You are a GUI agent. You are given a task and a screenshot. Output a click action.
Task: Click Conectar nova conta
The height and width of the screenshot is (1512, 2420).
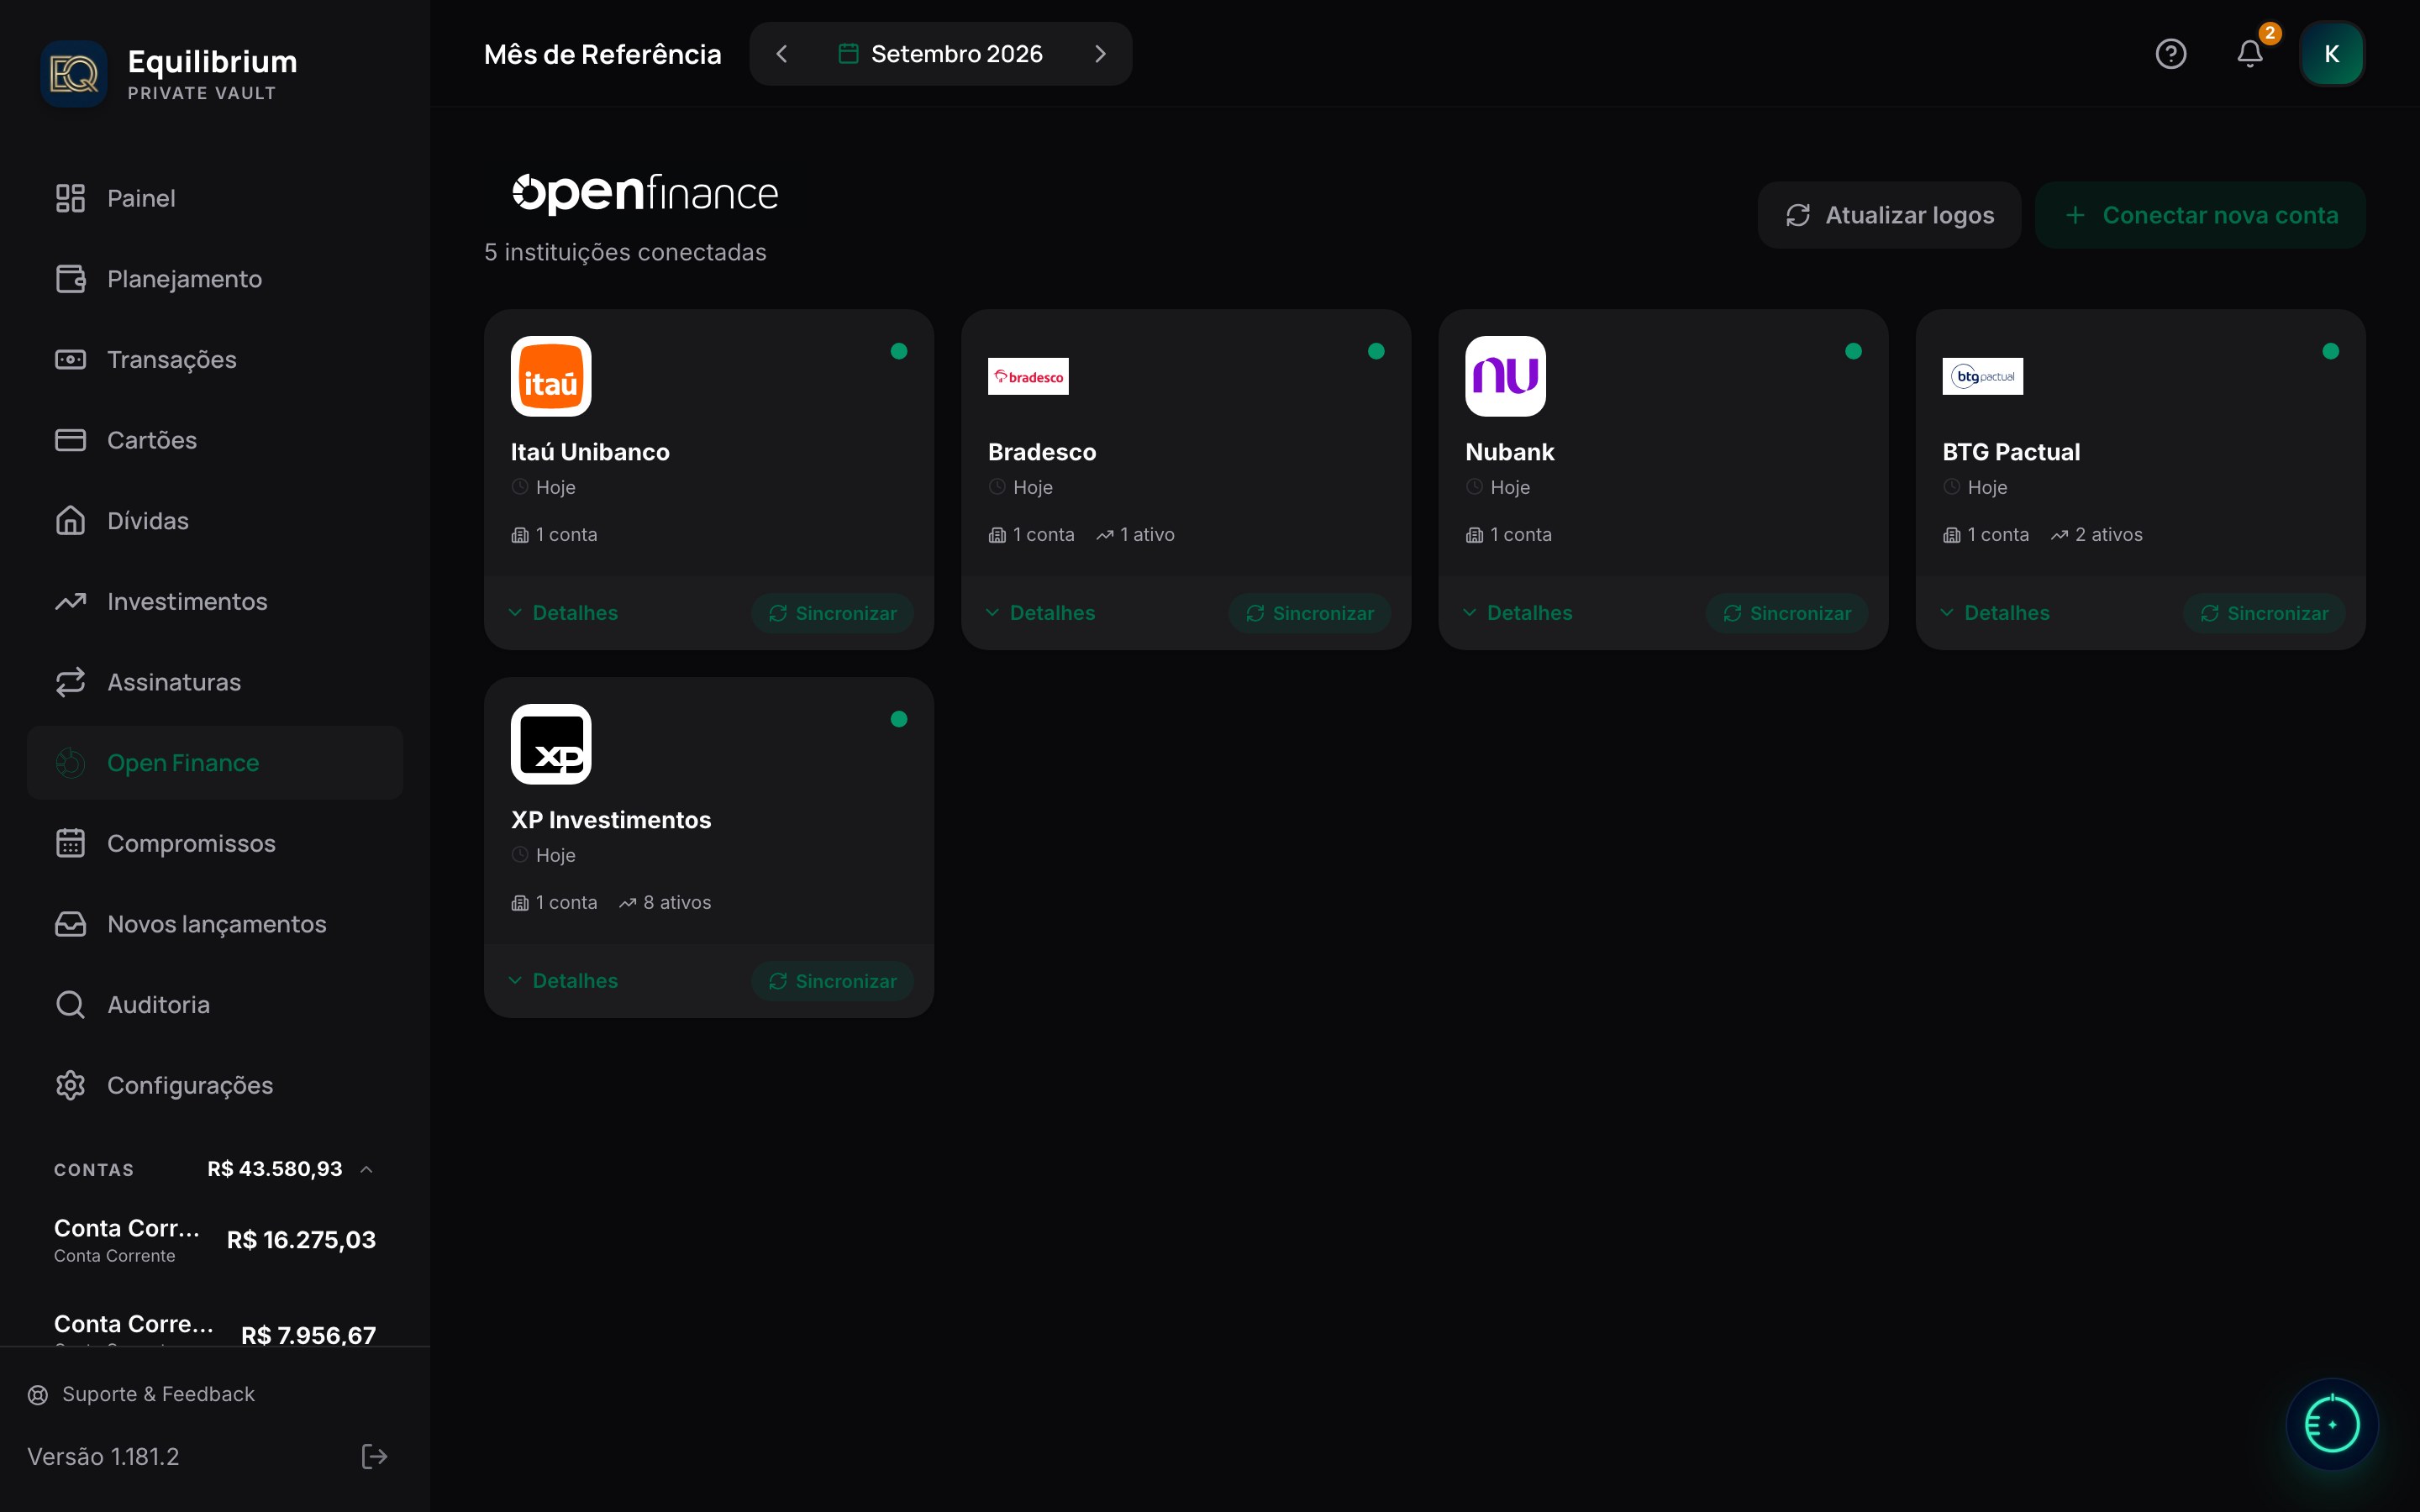click(x=2200, y=215)
